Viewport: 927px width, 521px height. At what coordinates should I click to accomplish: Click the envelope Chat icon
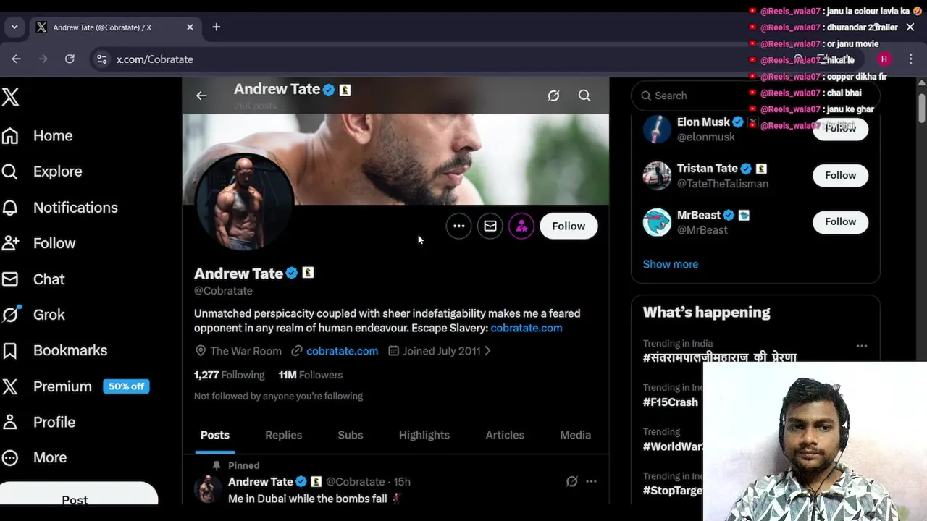click(x=9, y=279)
